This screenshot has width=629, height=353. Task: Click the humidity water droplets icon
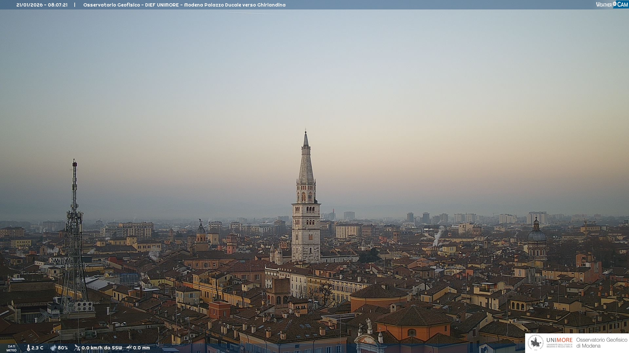point(53,348)
